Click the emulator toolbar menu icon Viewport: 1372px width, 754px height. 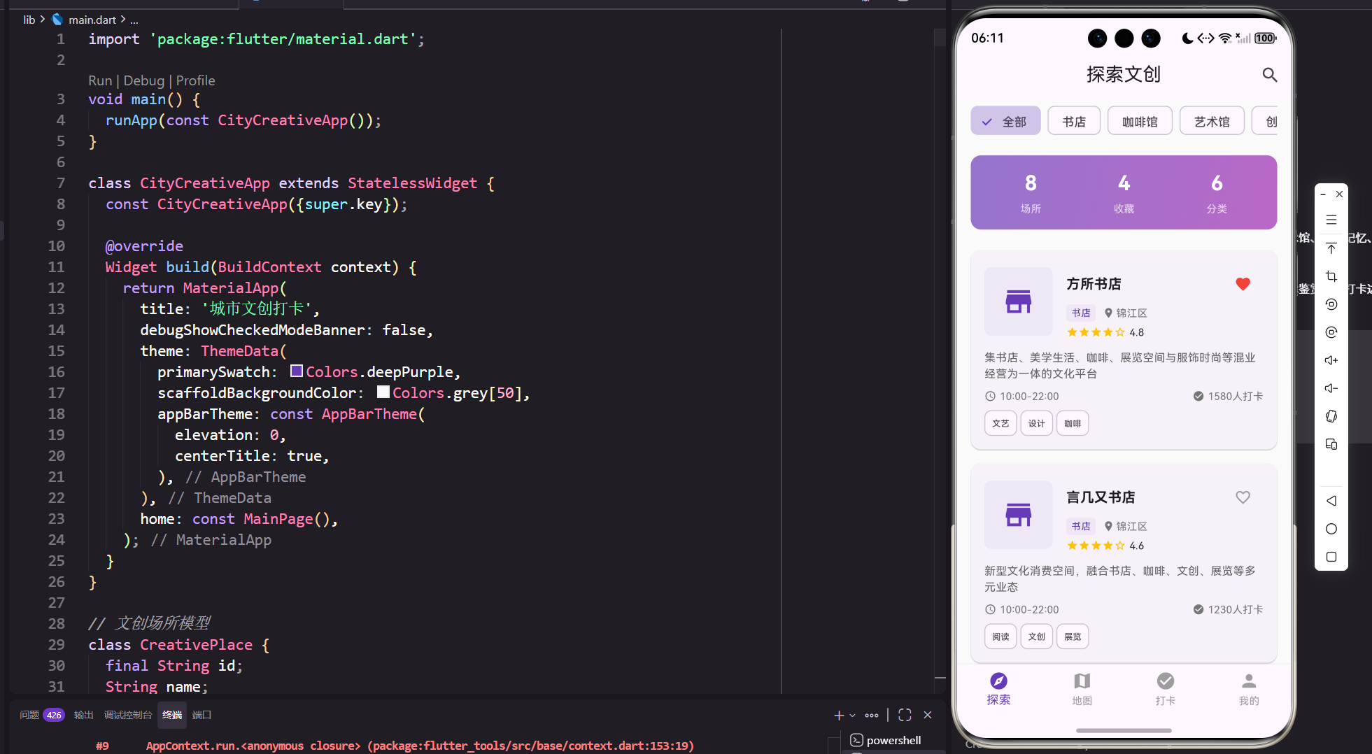(x=1331, y=220)
